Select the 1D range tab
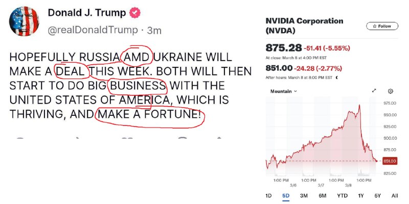 [x=268, y=196]
